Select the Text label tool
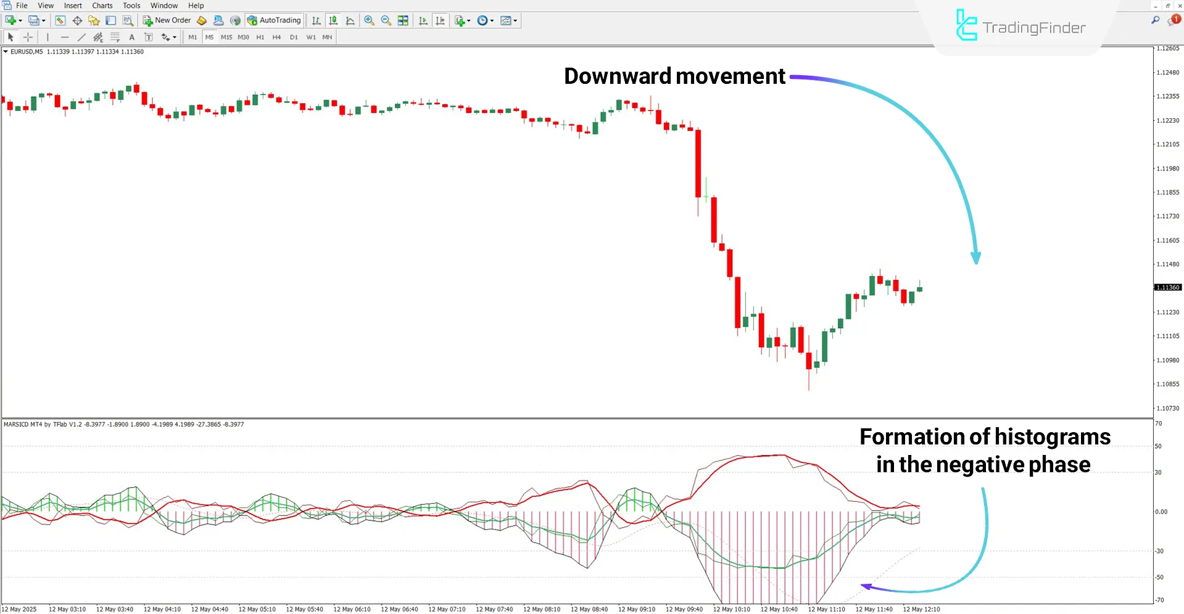Image resolution: width=1184 pixels, height=614 pixels. pyautogui.click(x=148, y=37)
